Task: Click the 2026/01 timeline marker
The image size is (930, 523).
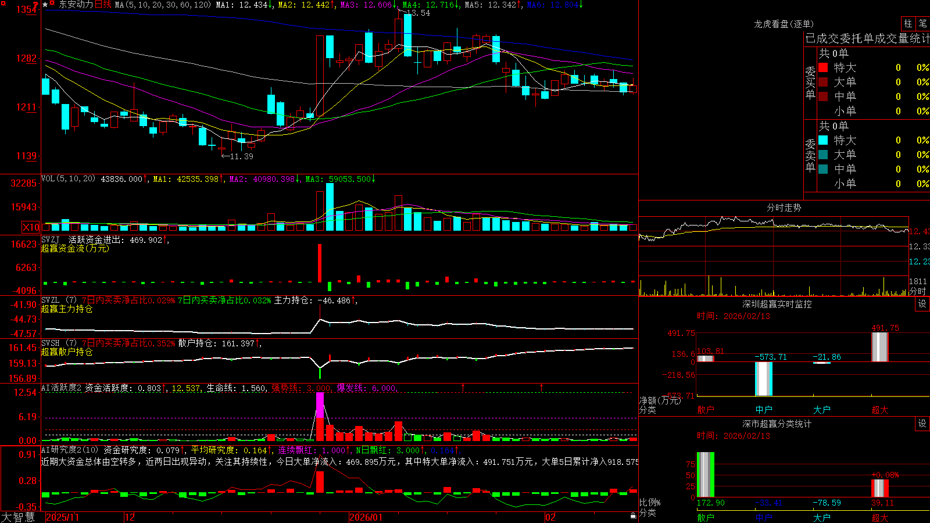Action: click(366, 517)
